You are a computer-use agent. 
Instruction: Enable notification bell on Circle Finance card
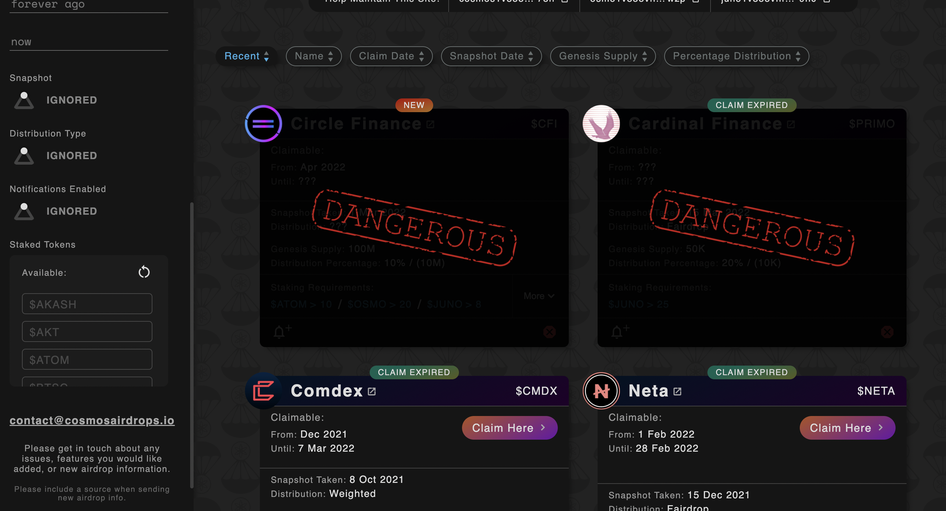pyautogui.click(x=282, y=331)
